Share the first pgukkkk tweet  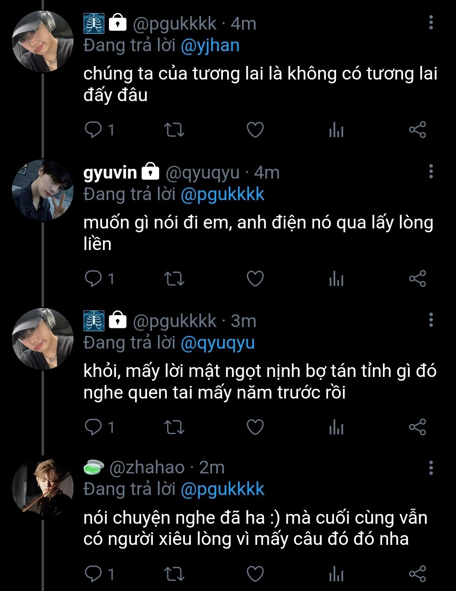click(417, 130)
